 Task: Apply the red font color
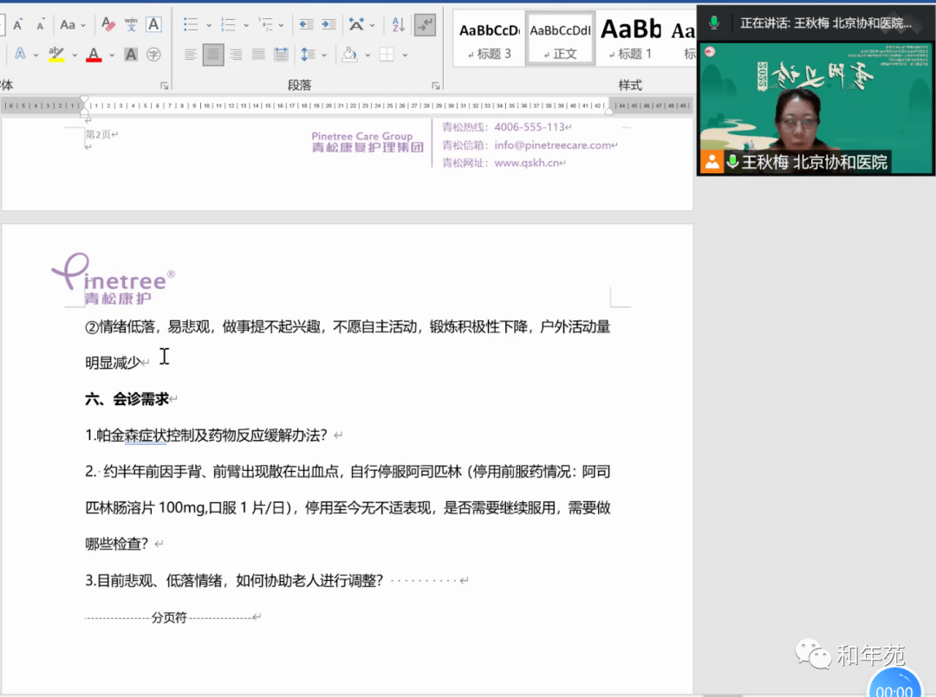click(x=94, y=55)
